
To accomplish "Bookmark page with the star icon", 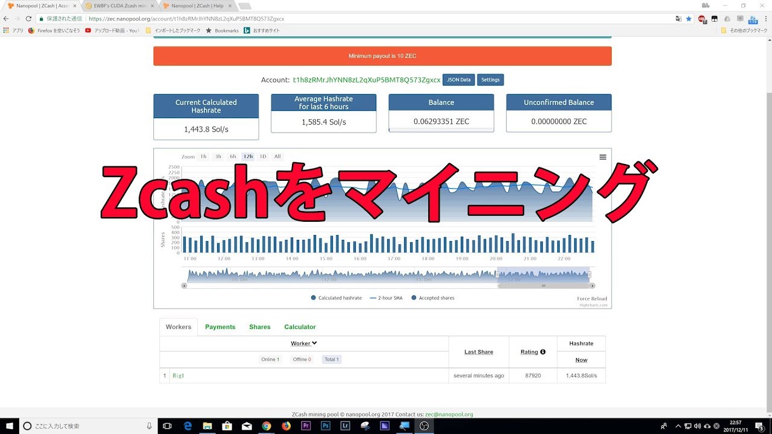I will pyautogui.click(x=689, y=19).
